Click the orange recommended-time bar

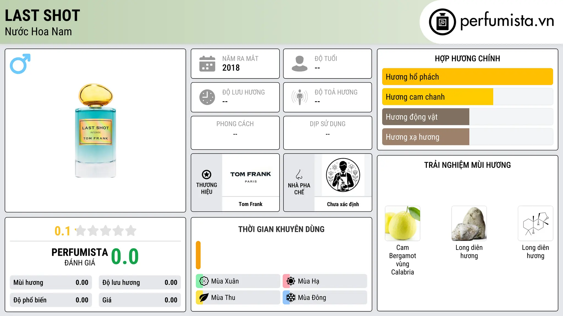point(198,255)
